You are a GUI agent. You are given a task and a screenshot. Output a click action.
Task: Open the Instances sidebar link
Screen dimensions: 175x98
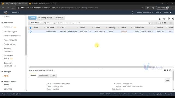click(x=8, y=27)
